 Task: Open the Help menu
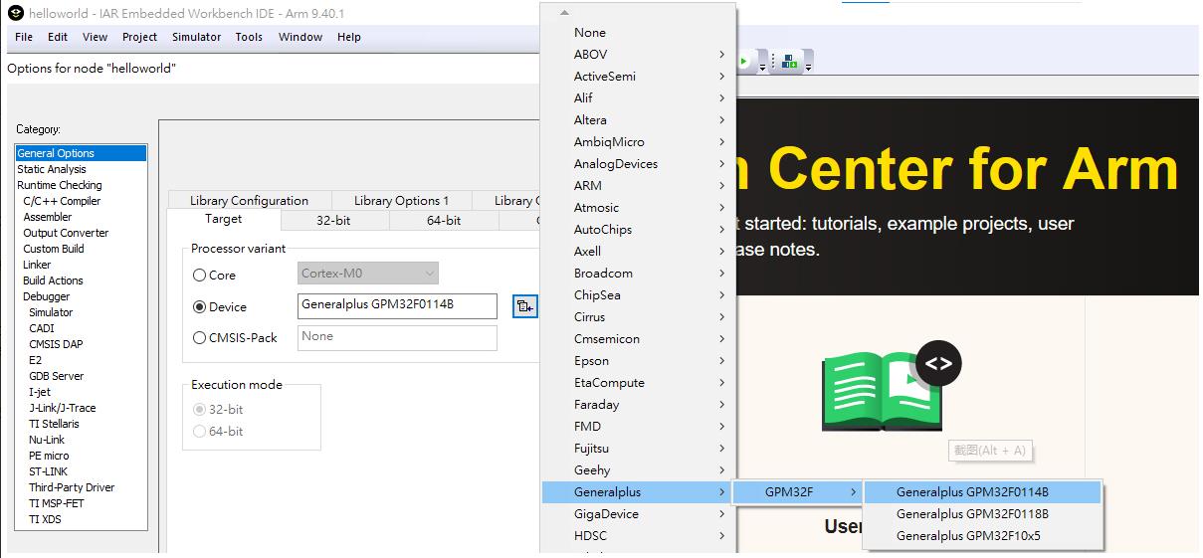348,37
